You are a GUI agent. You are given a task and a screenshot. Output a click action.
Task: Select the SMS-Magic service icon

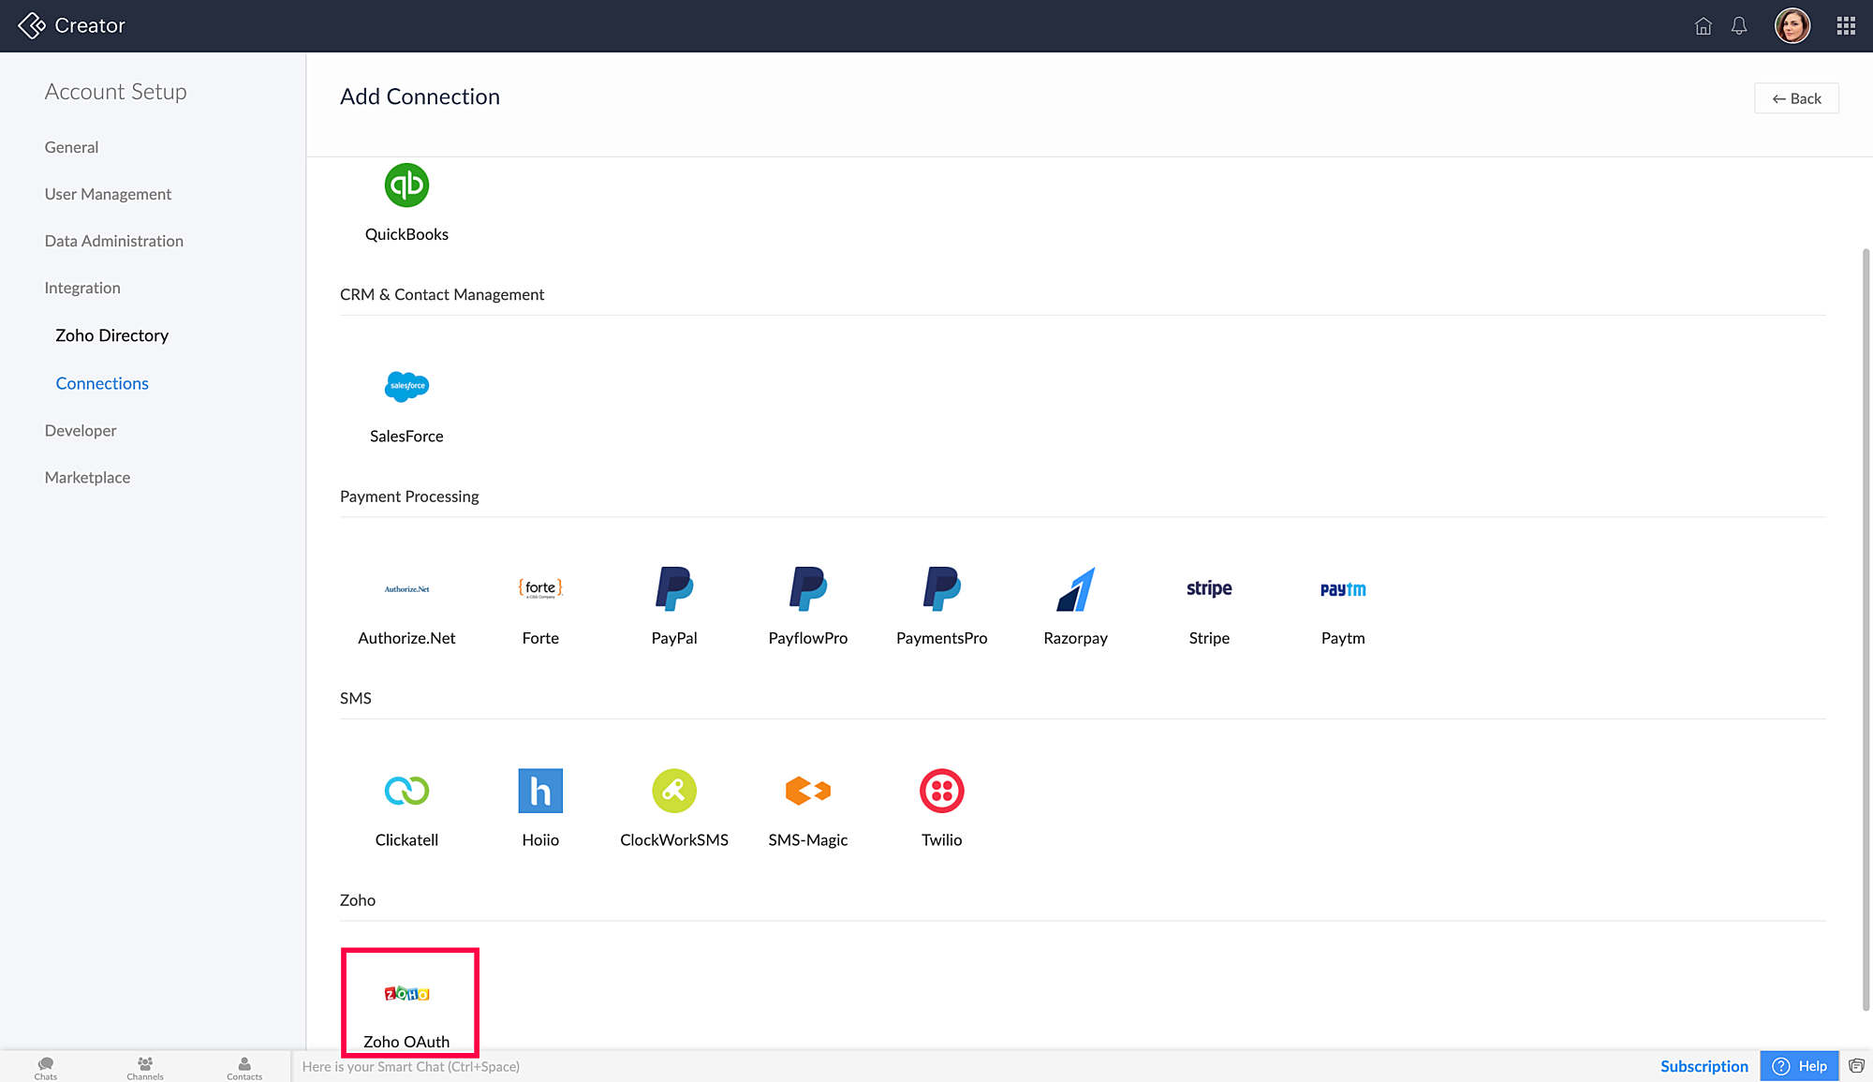click(808, 791)
